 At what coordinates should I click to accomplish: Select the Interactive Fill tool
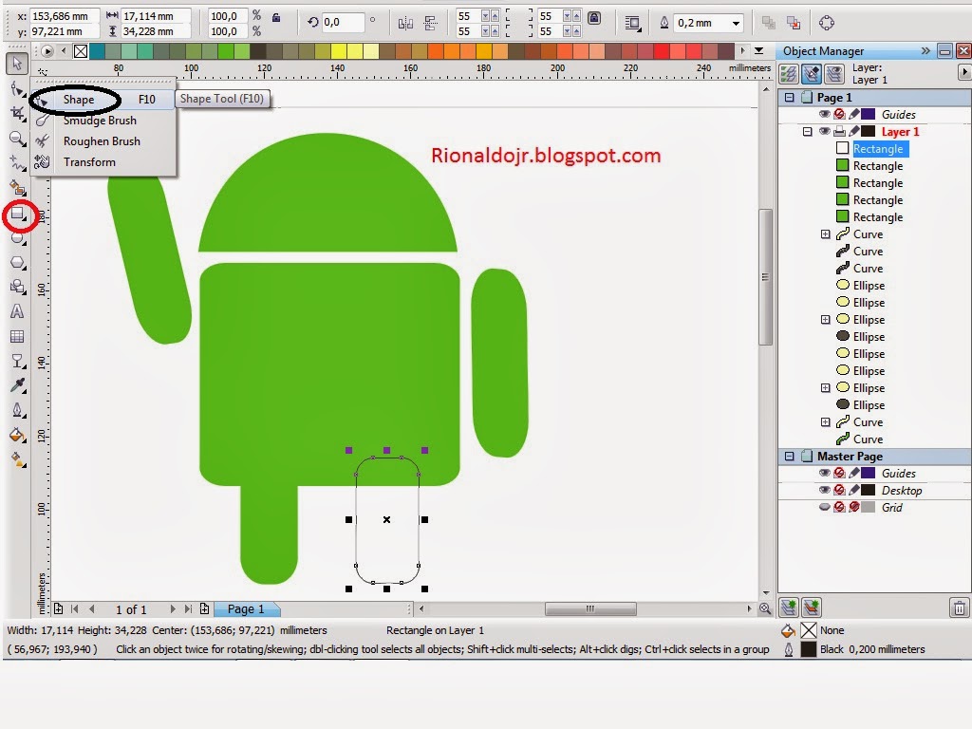pos(17,459)
